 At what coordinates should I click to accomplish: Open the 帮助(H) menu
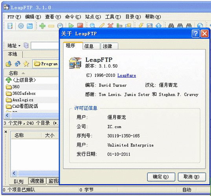[x=153, y=17]
